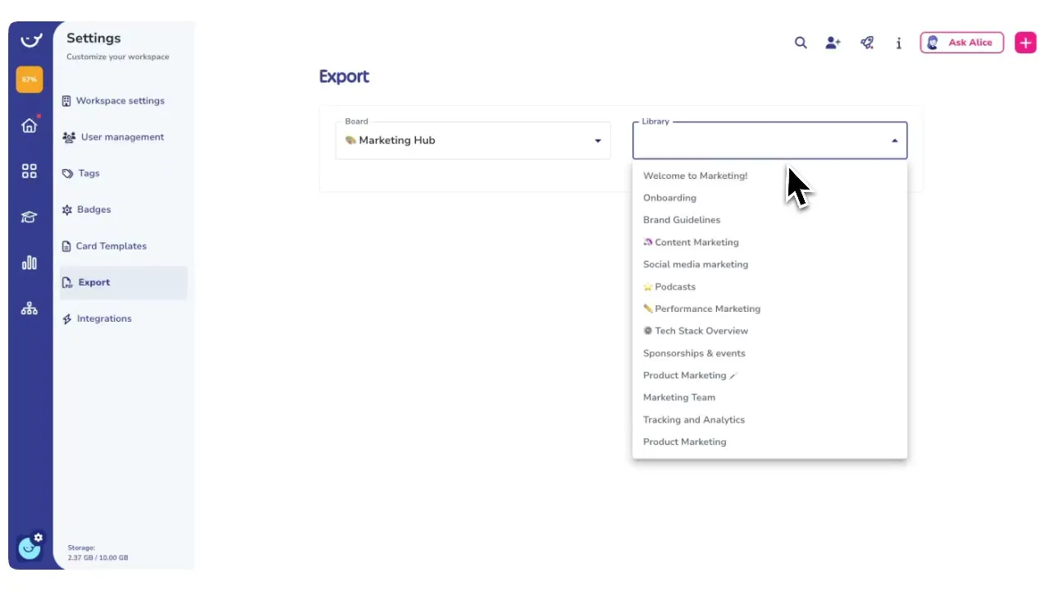This screenshot has width=1050, height=591.
Task: Open the graduation cap learning icon
Action: (30, 217)
